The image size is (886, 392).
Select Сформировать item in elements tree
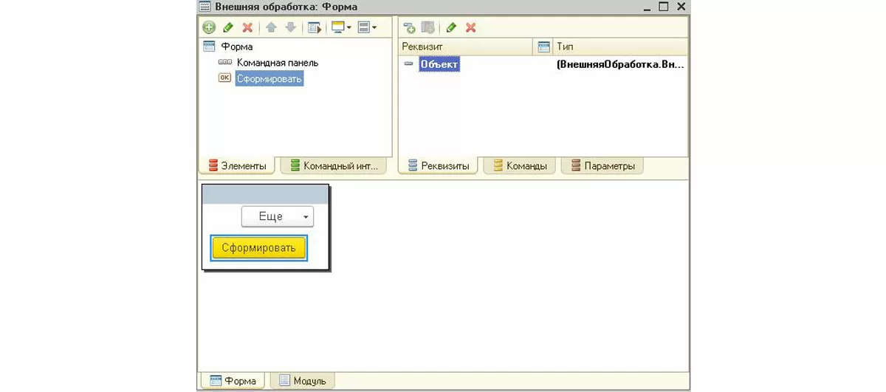(269, 78)
